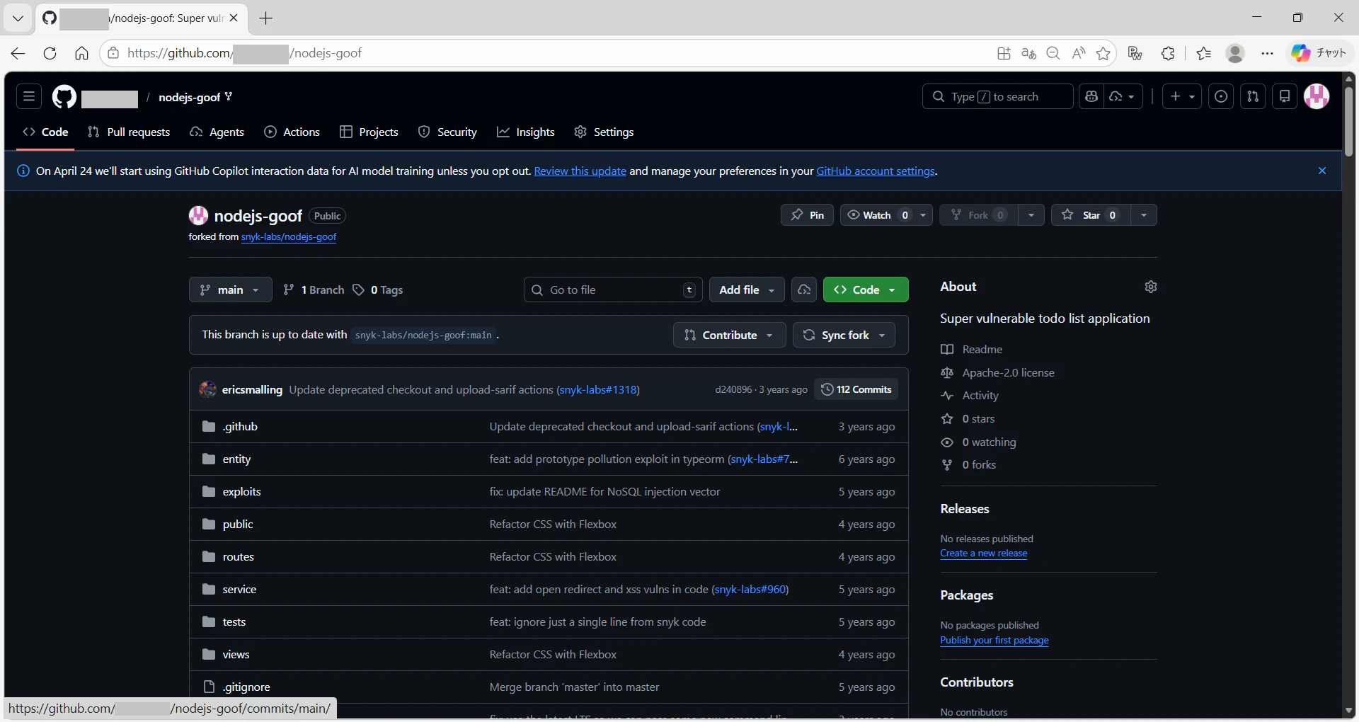Viewport: 1359px width, 722px height.
Task: Switch to the Agents tab
Action: point(217,132)
